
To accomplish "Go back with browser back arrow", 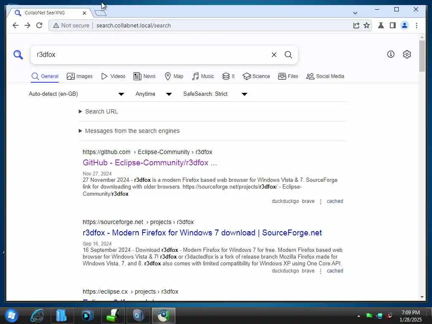I will (16, 25).
